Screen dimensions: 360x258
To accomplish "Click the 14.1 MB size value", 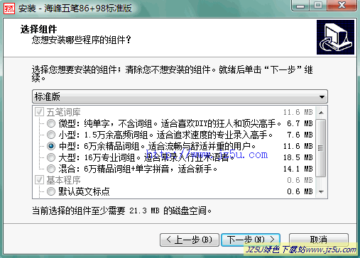I will 298,169.
